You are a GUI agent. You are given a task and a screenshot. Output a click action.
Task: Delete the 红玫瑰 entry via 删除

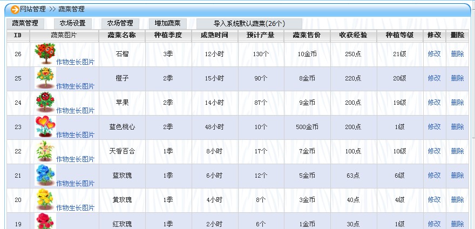[x=457, y=224]
